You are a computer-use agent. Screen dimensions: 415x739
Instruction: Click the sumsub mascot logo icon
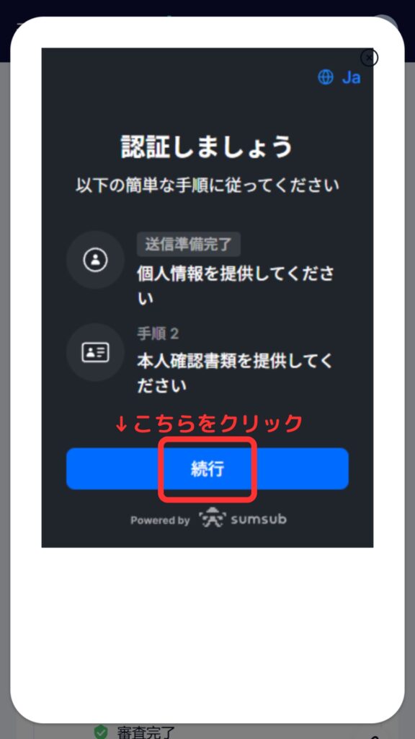213,517
